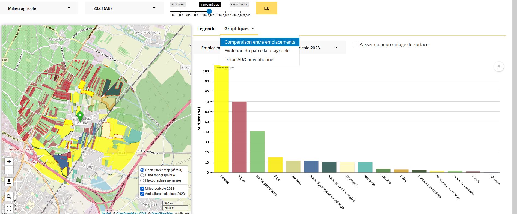Click the Tournesol bar

[x=347, y=167]
